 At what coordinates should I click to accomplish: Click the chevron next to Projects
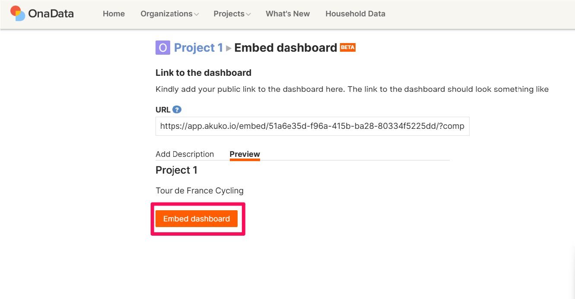point(248,14)
